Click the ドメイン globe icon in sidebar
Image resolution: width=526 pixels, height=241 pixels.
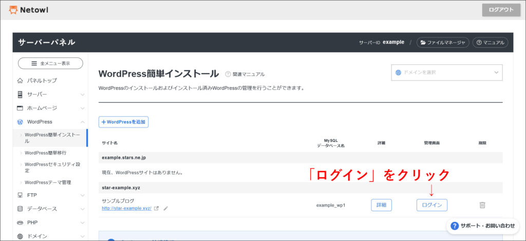pyautogui.click(x=20, y=236)
